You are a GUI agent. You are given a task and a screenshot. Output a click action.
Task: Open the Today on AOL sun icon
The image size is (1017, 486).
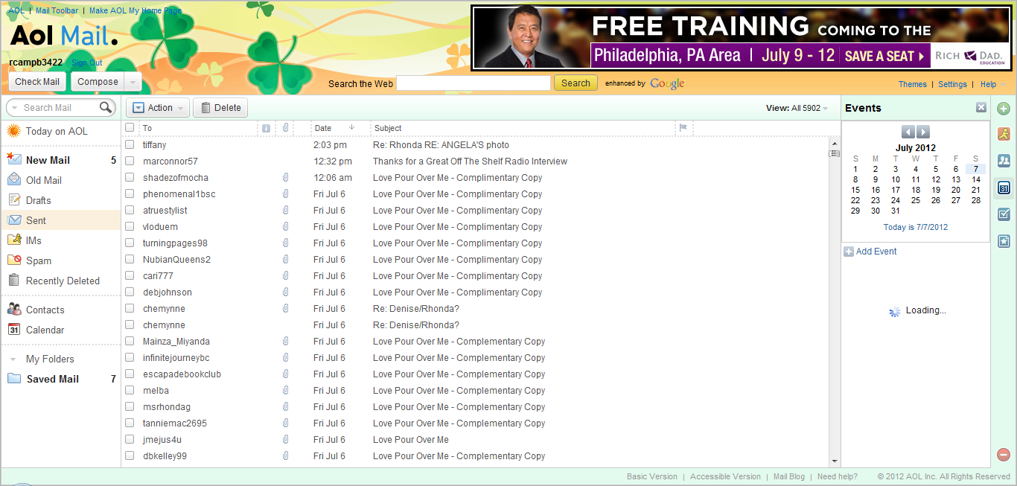(x=13, y=131)
